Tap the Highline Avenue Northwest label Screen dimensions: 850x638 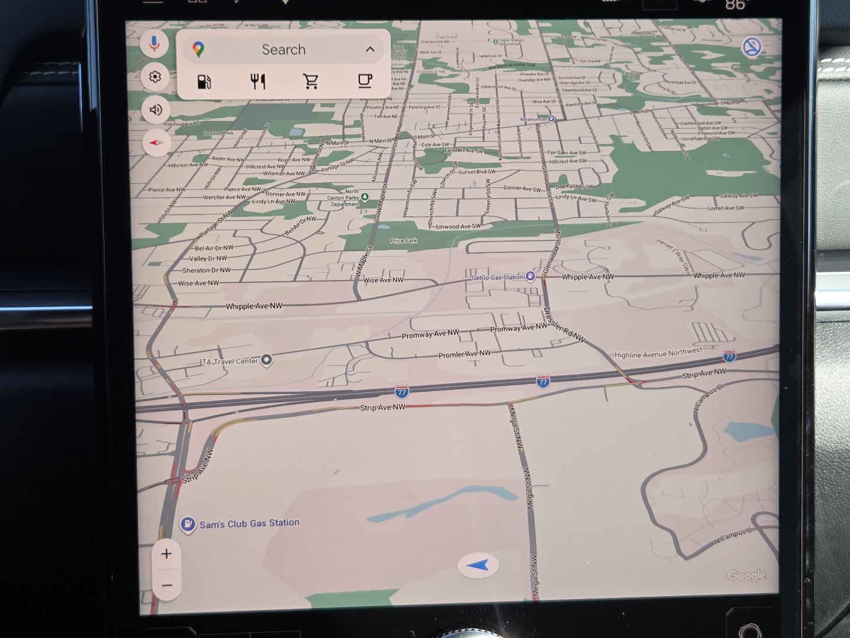click(x=658, y=353)
